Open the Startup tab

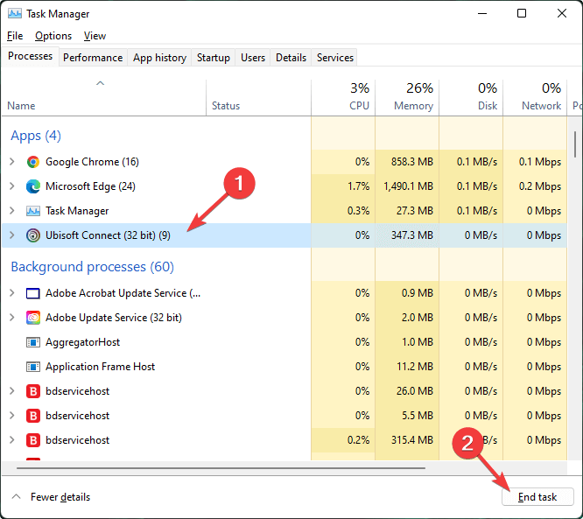(x=214, y=58)
